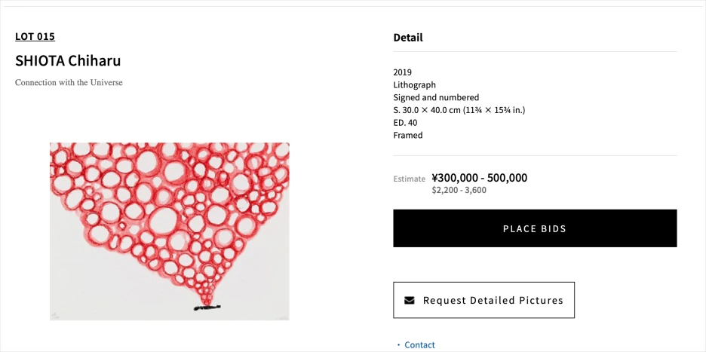This screenshot has height=352, width=706.
Task: Click the Framed text
Action: tap(408, 136)
